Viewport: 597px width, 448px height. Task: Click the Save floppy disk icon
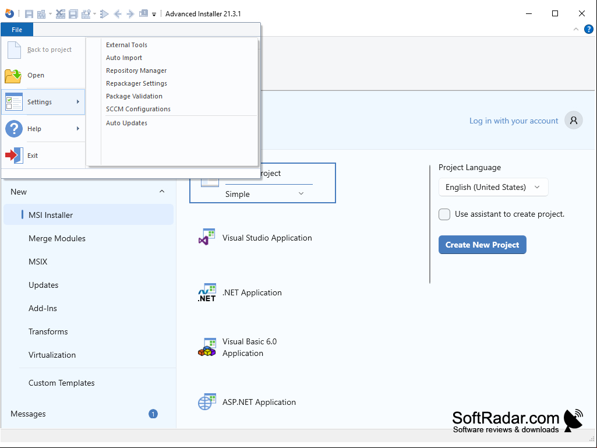pyautogui.click(x=29, y=14)
